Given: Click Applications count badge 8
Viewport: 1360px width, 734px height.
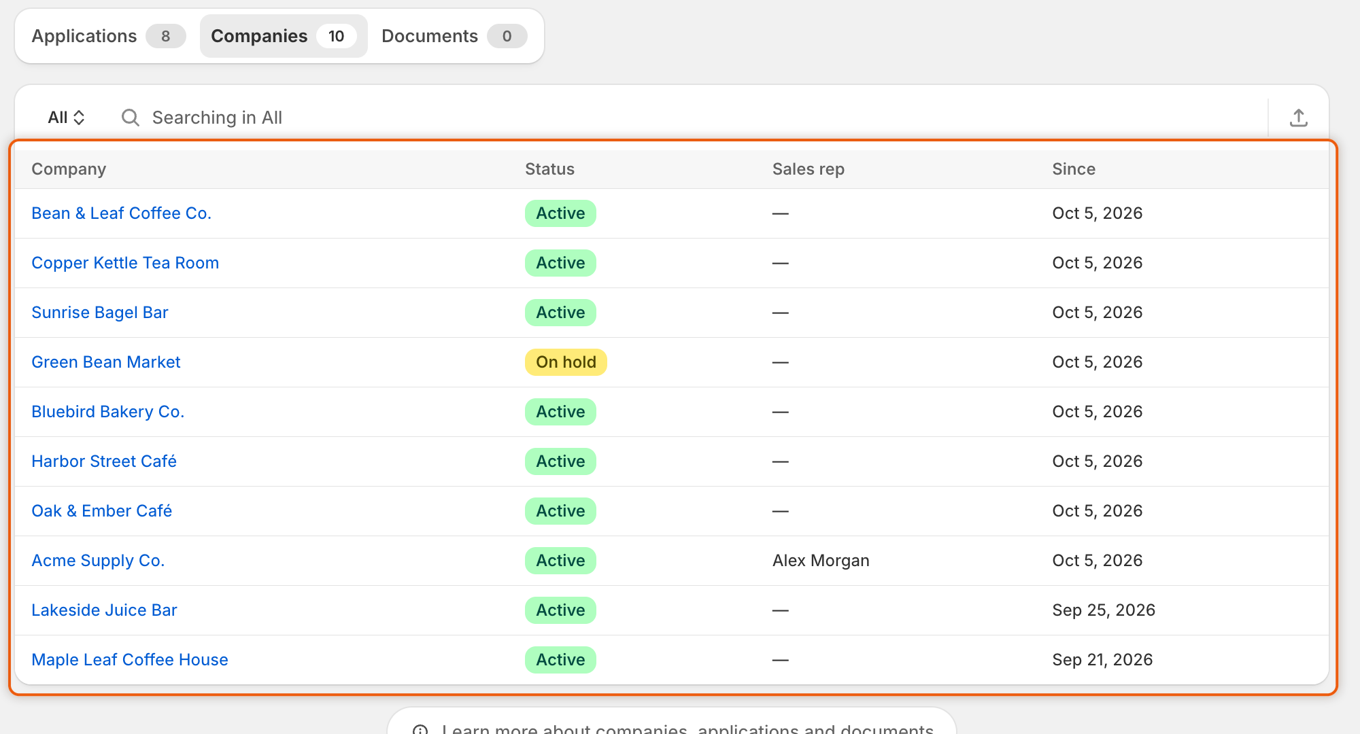Looking at the screenshot, I should tap(165, 36).
